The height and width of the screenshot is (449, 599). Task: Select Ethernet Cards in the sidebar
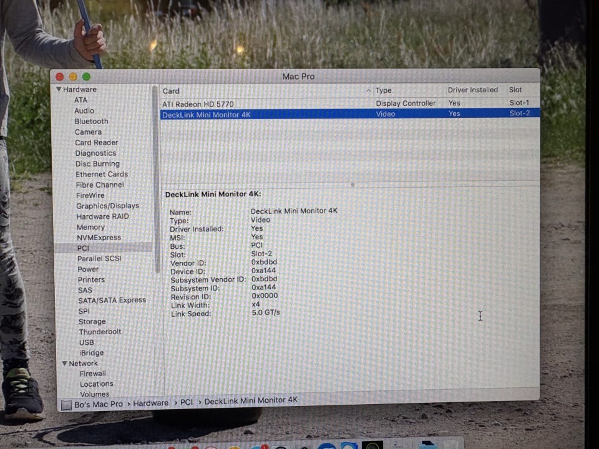click(x=102, y=174)
